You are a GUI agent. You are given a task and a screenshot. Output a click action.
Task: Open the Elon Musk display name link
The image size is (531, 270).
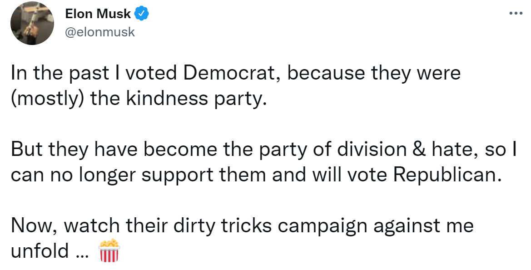(98, 14)
